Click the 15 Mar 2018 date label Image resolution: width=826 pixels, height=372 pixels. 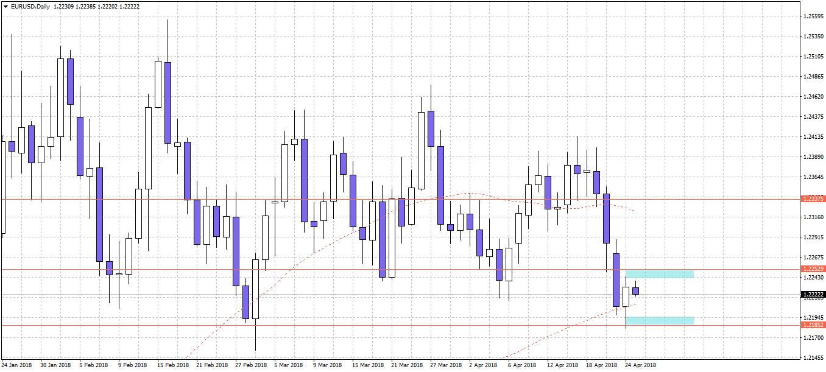(368, 365)
